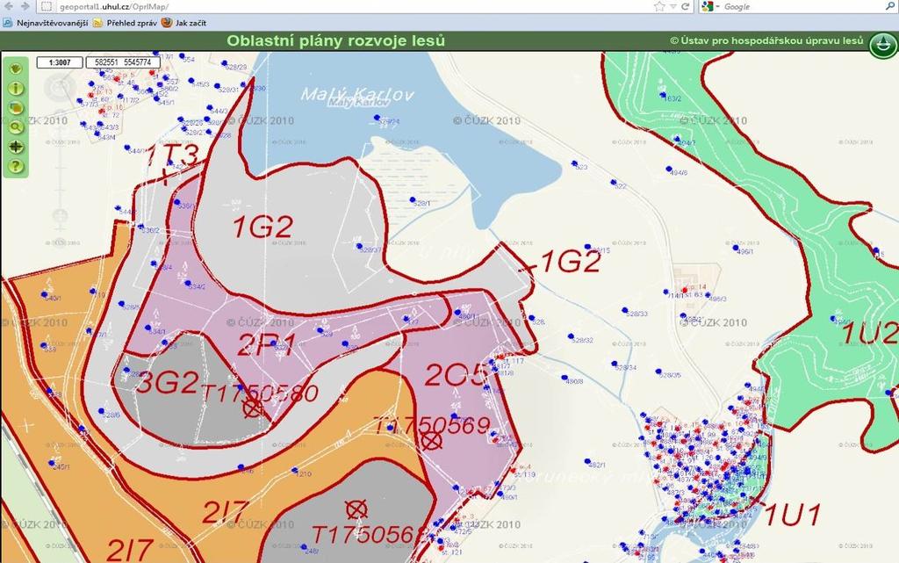Click the T1750569 point label

(x=432, y=425)
